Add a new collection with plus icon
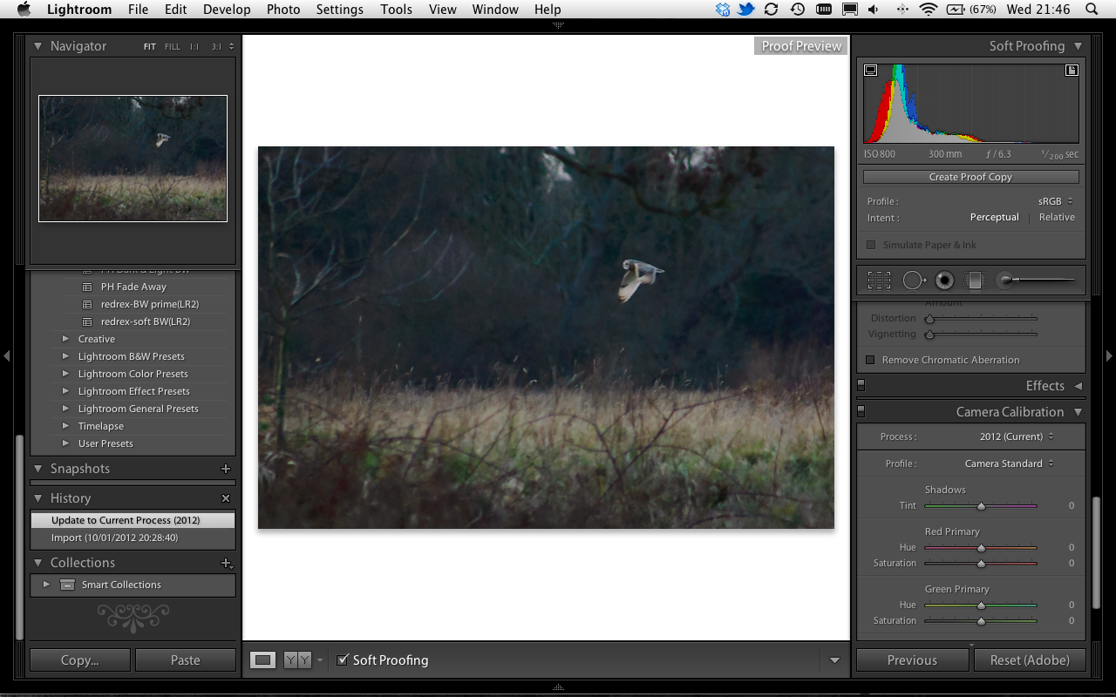 click(x=227, y=563)
